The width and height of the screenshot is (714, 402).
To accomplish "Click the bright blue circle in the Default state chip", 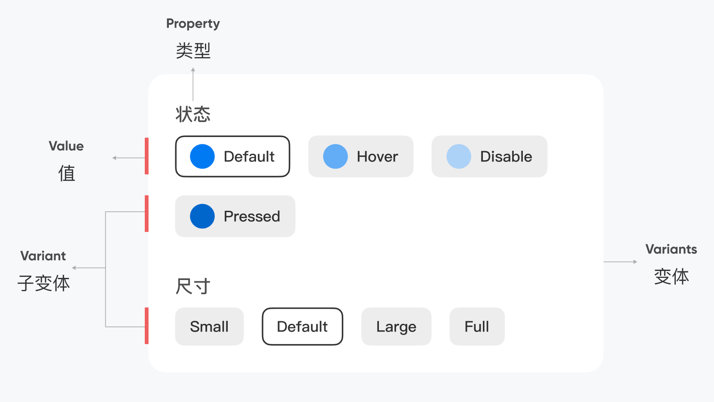I will [x=202, y=156].
